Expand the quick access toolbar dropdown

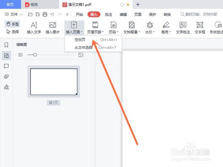click(x=67, y=14)
